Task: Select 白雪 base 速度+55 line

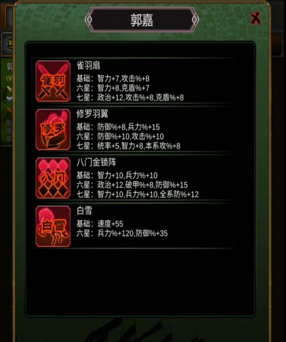Action: click(x=100, y=224)
